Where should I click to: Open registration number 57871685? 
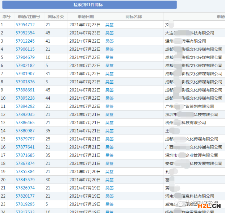pos(25,155)
